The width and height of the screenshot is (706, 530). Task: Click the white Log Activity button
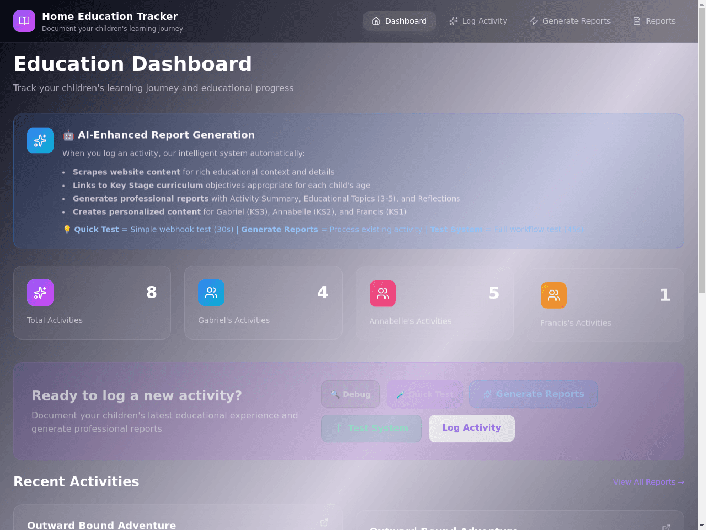tap(472, 428)
